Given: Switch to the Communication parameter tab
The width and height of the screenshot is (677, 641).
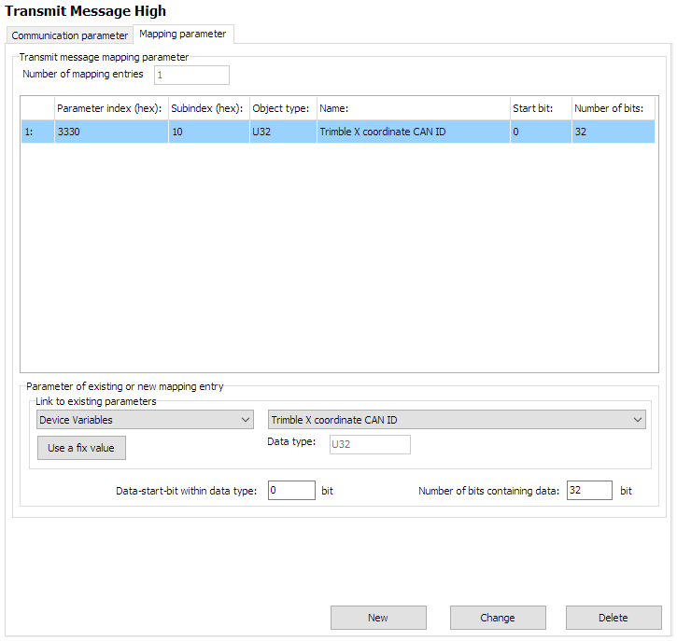Looking at the screenshot, I should [x=69, y=35].
